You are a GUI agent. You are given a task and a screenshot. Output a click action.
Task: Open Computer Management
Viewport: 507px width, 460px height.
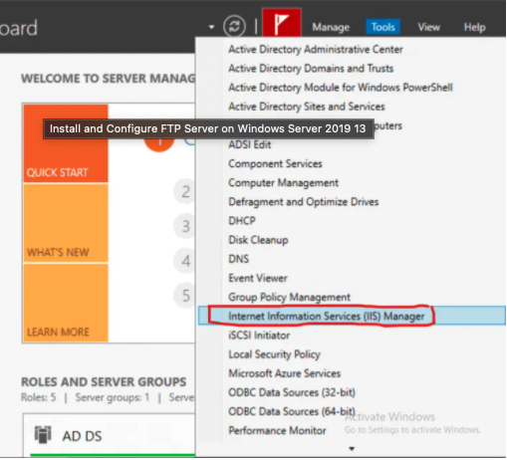283,183
